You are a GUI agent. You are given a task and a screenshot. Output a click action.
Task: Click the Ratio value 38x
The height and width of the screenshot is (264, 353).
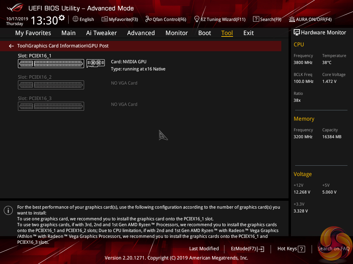[297, 100]
